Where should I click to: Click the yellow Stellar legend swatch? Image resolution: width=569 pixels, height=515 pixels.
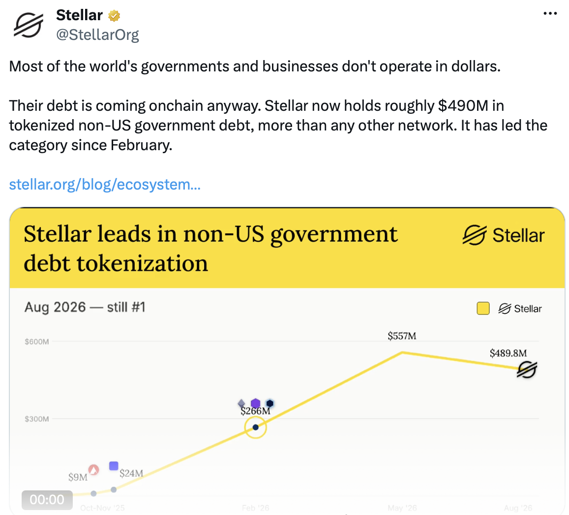click(x=483, y=308)
